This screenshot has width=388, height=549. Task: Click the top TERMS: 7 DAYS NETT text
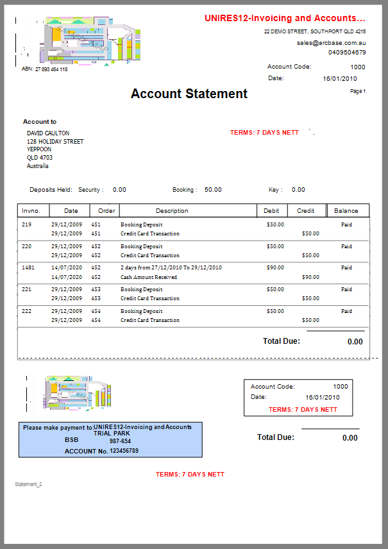[264, 132]
